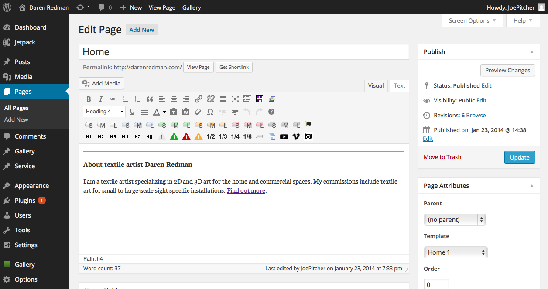Toggle bold formatting in editor toolbar
The height and width of the screenshot is (289, 548).
(89, 99)
